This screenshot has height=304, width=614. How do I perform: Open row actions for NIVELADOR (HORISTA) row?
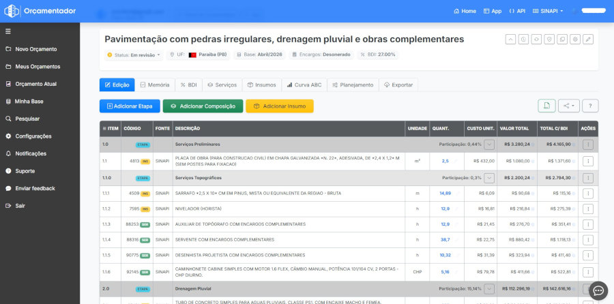(588, 209)
